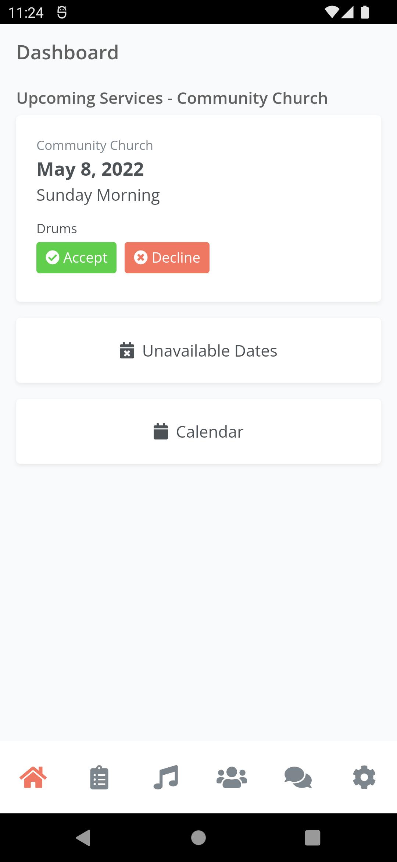397x862 pixels.
Task: Tap the May 8, 2022 service date
Action: tap(90, 169)
